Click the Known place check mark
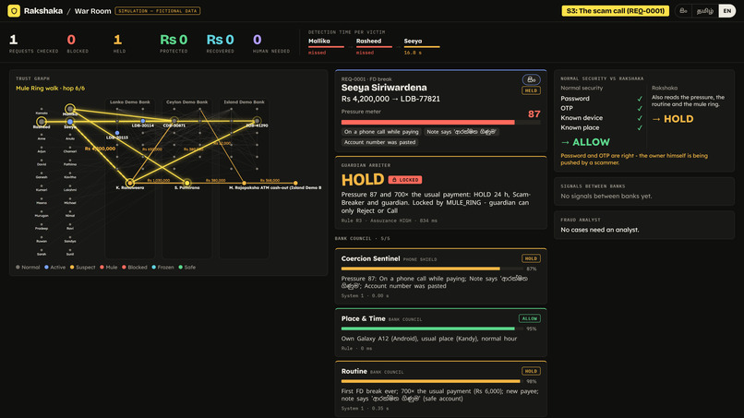This screenshot has width=744, height=418. point(640,128)
